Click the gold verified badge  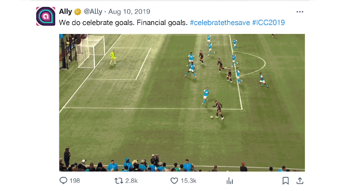click(x=78, y=12)
